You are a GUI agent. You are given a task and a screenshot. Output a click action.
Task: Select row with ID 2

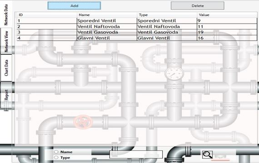pyautogui.click(x=137, y=27)
